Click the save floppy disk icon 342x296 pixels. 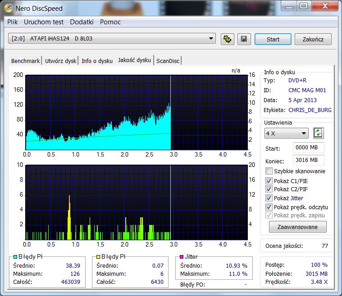[244, 39]
